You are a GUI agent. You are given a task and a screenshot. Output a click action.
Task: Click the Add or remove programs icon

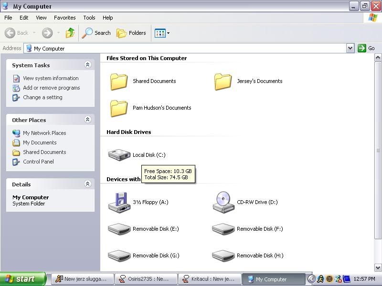point(16,88)
